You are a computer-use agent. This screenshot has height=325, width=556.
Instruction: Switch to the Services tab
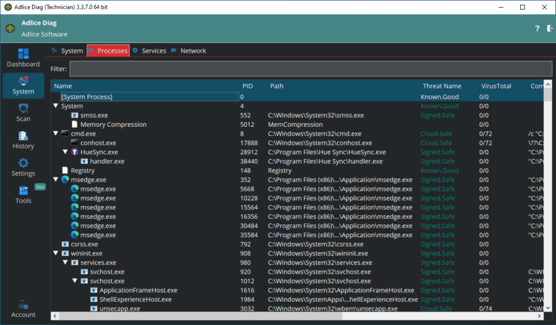point(153,51)
